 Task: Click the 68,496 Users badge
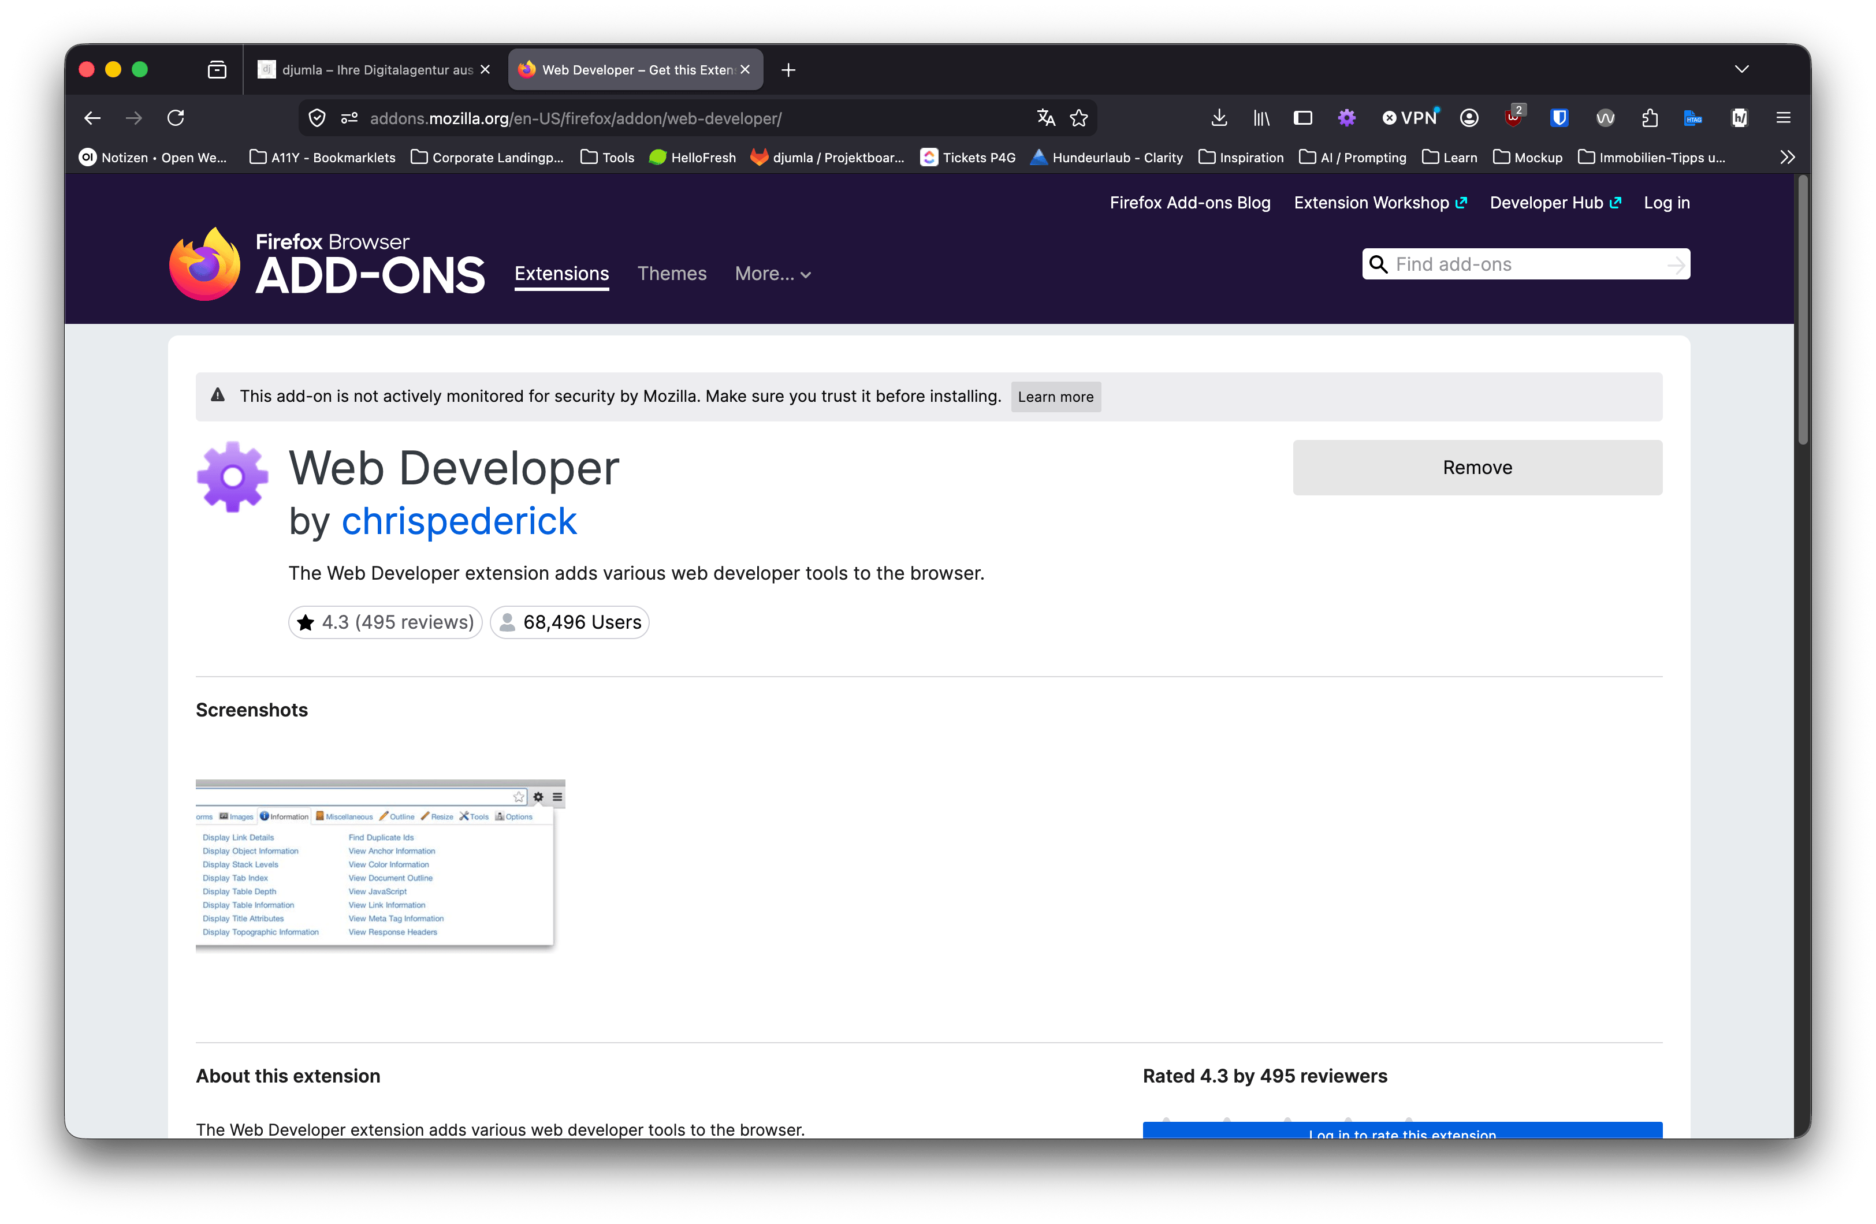[570, 622]
